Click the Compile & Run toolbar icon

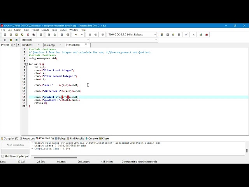pyautogui.click(x=173, y=35)
